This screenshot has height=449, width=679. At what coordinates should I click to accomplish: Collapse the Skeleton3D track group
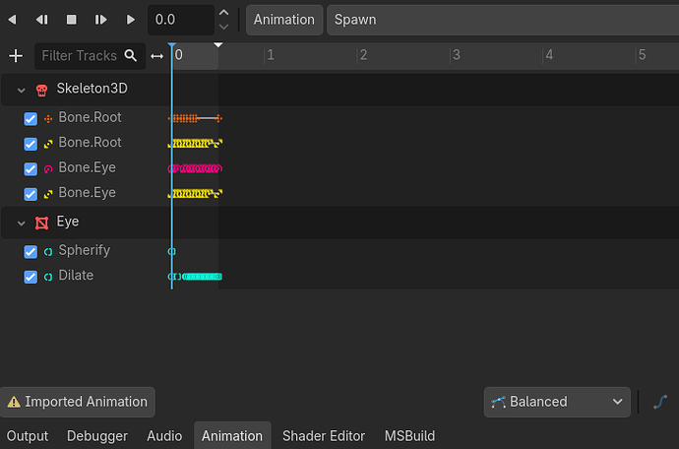point(21,91)
